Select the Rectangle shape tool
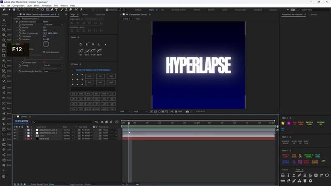 coord(48,10)
